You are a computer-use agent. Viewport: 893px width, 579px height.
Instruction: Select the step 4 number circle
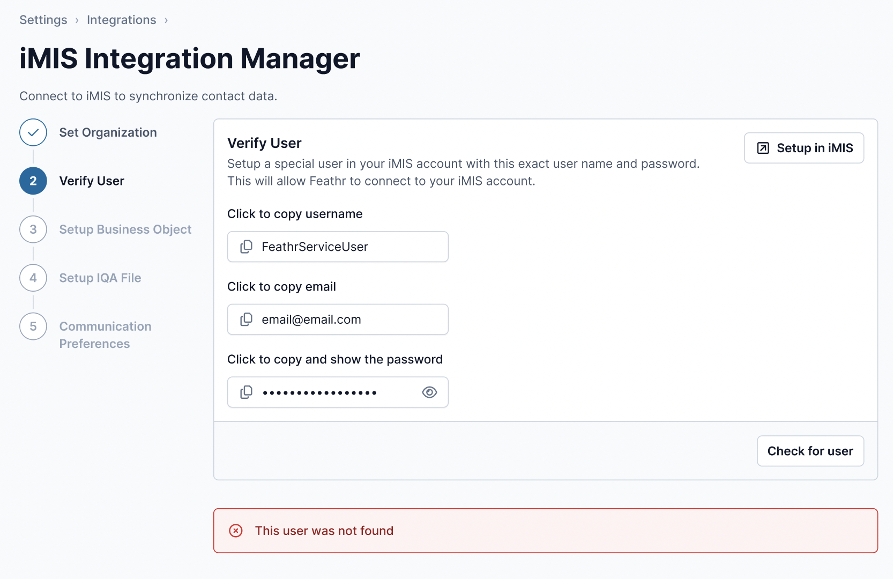[33, 278]
